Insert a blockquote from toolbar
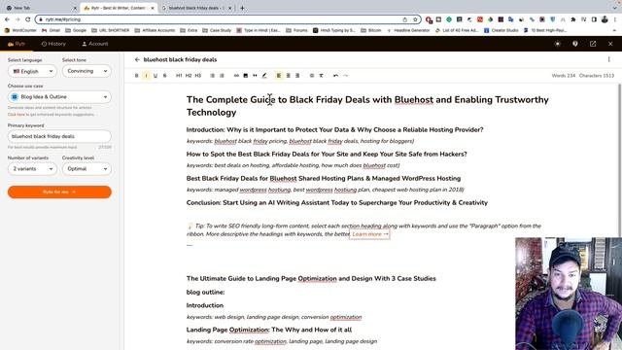The width and height of the screenshot is (622, 350). point(255,76)
